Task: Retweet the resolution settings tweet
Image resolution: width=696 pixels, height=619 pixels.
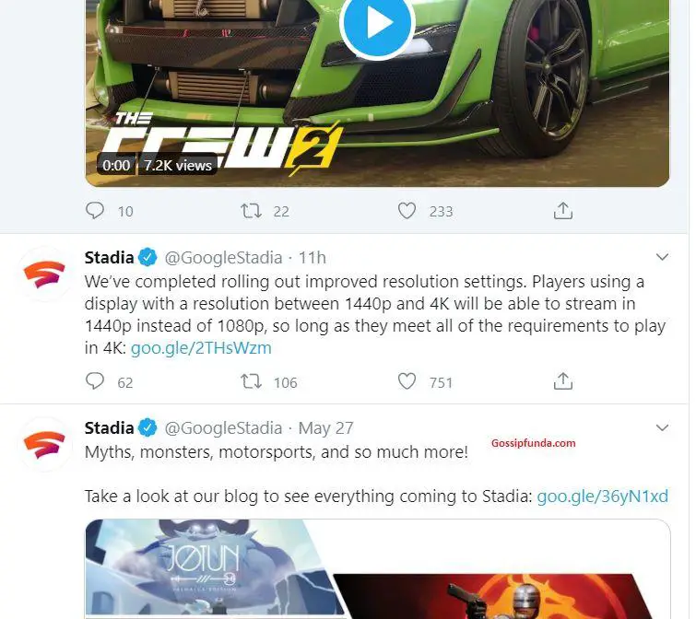Action: tap(251, 381)
